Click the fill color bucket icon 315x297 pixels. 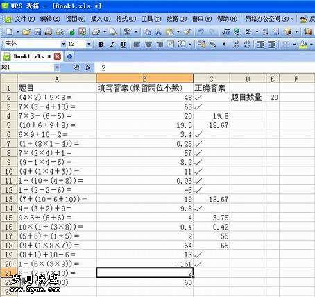tap(303, 45)
